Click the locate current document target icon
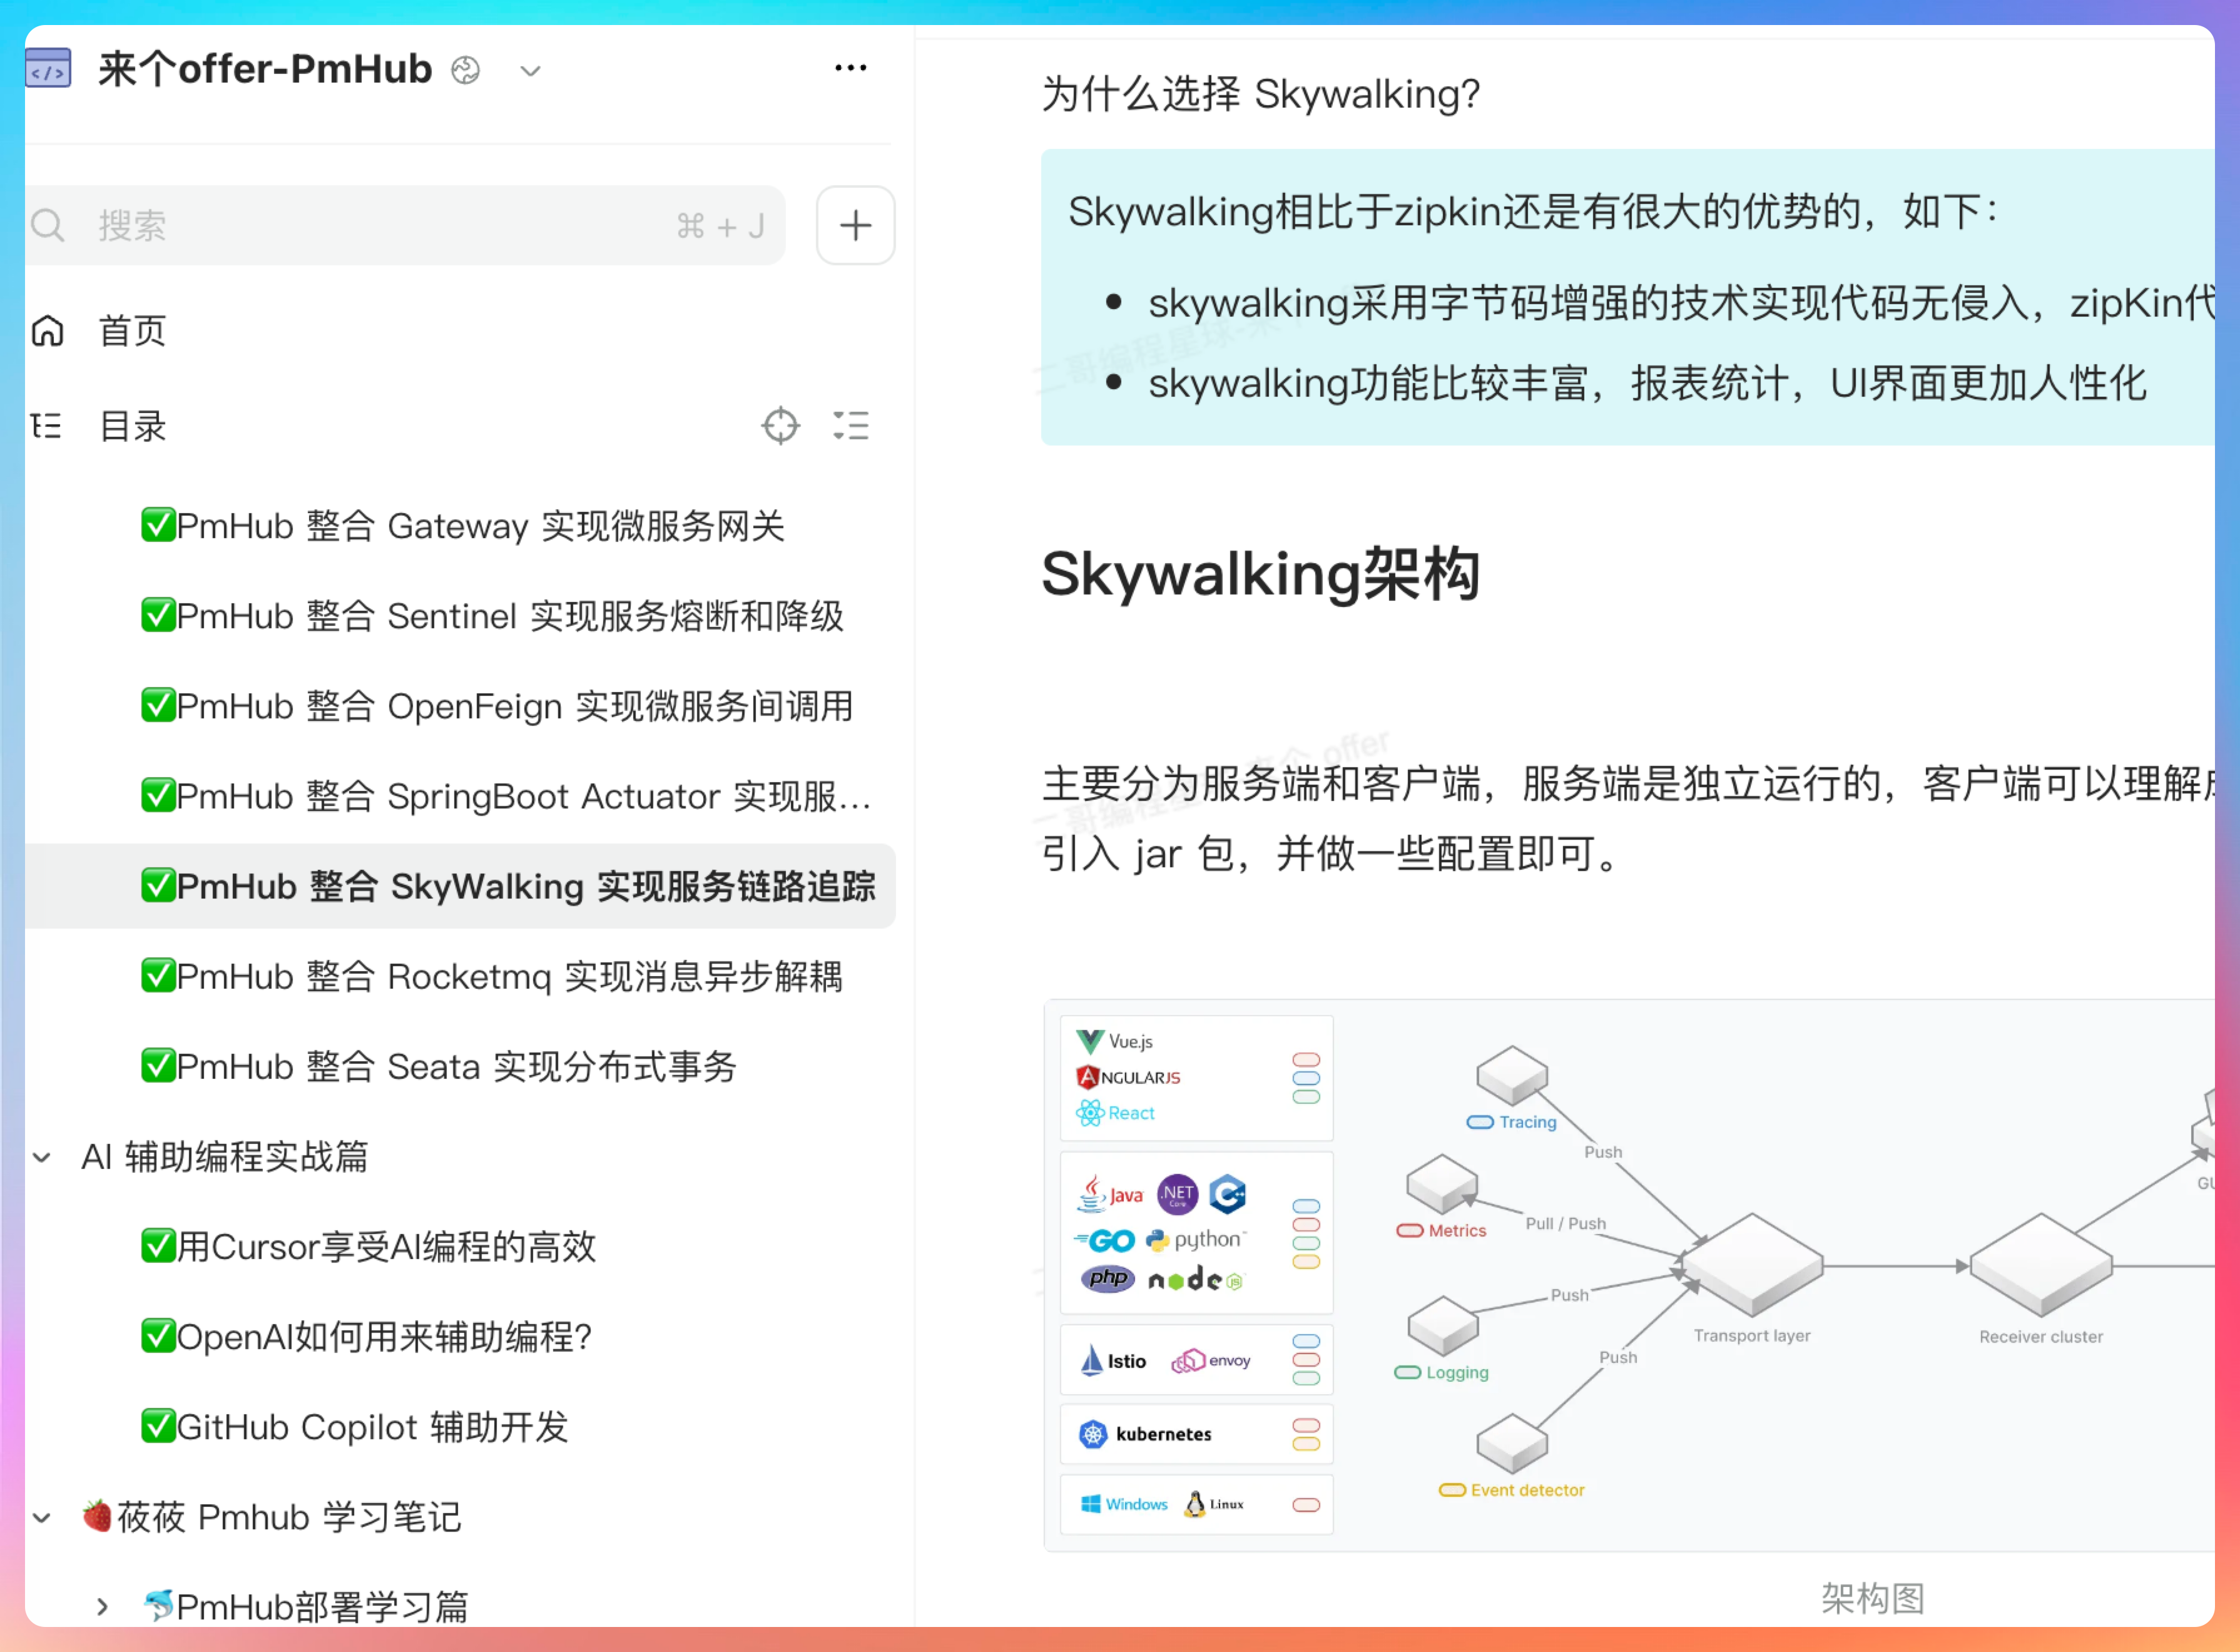 coord(780,425)
